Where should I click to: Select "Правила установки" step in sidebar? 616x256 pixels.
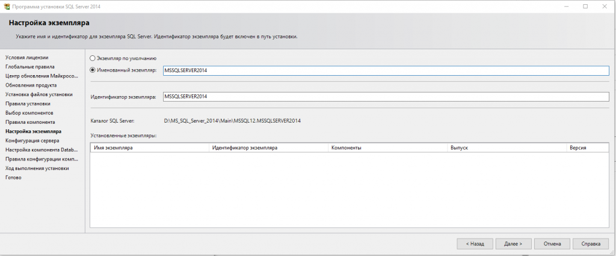28,103
